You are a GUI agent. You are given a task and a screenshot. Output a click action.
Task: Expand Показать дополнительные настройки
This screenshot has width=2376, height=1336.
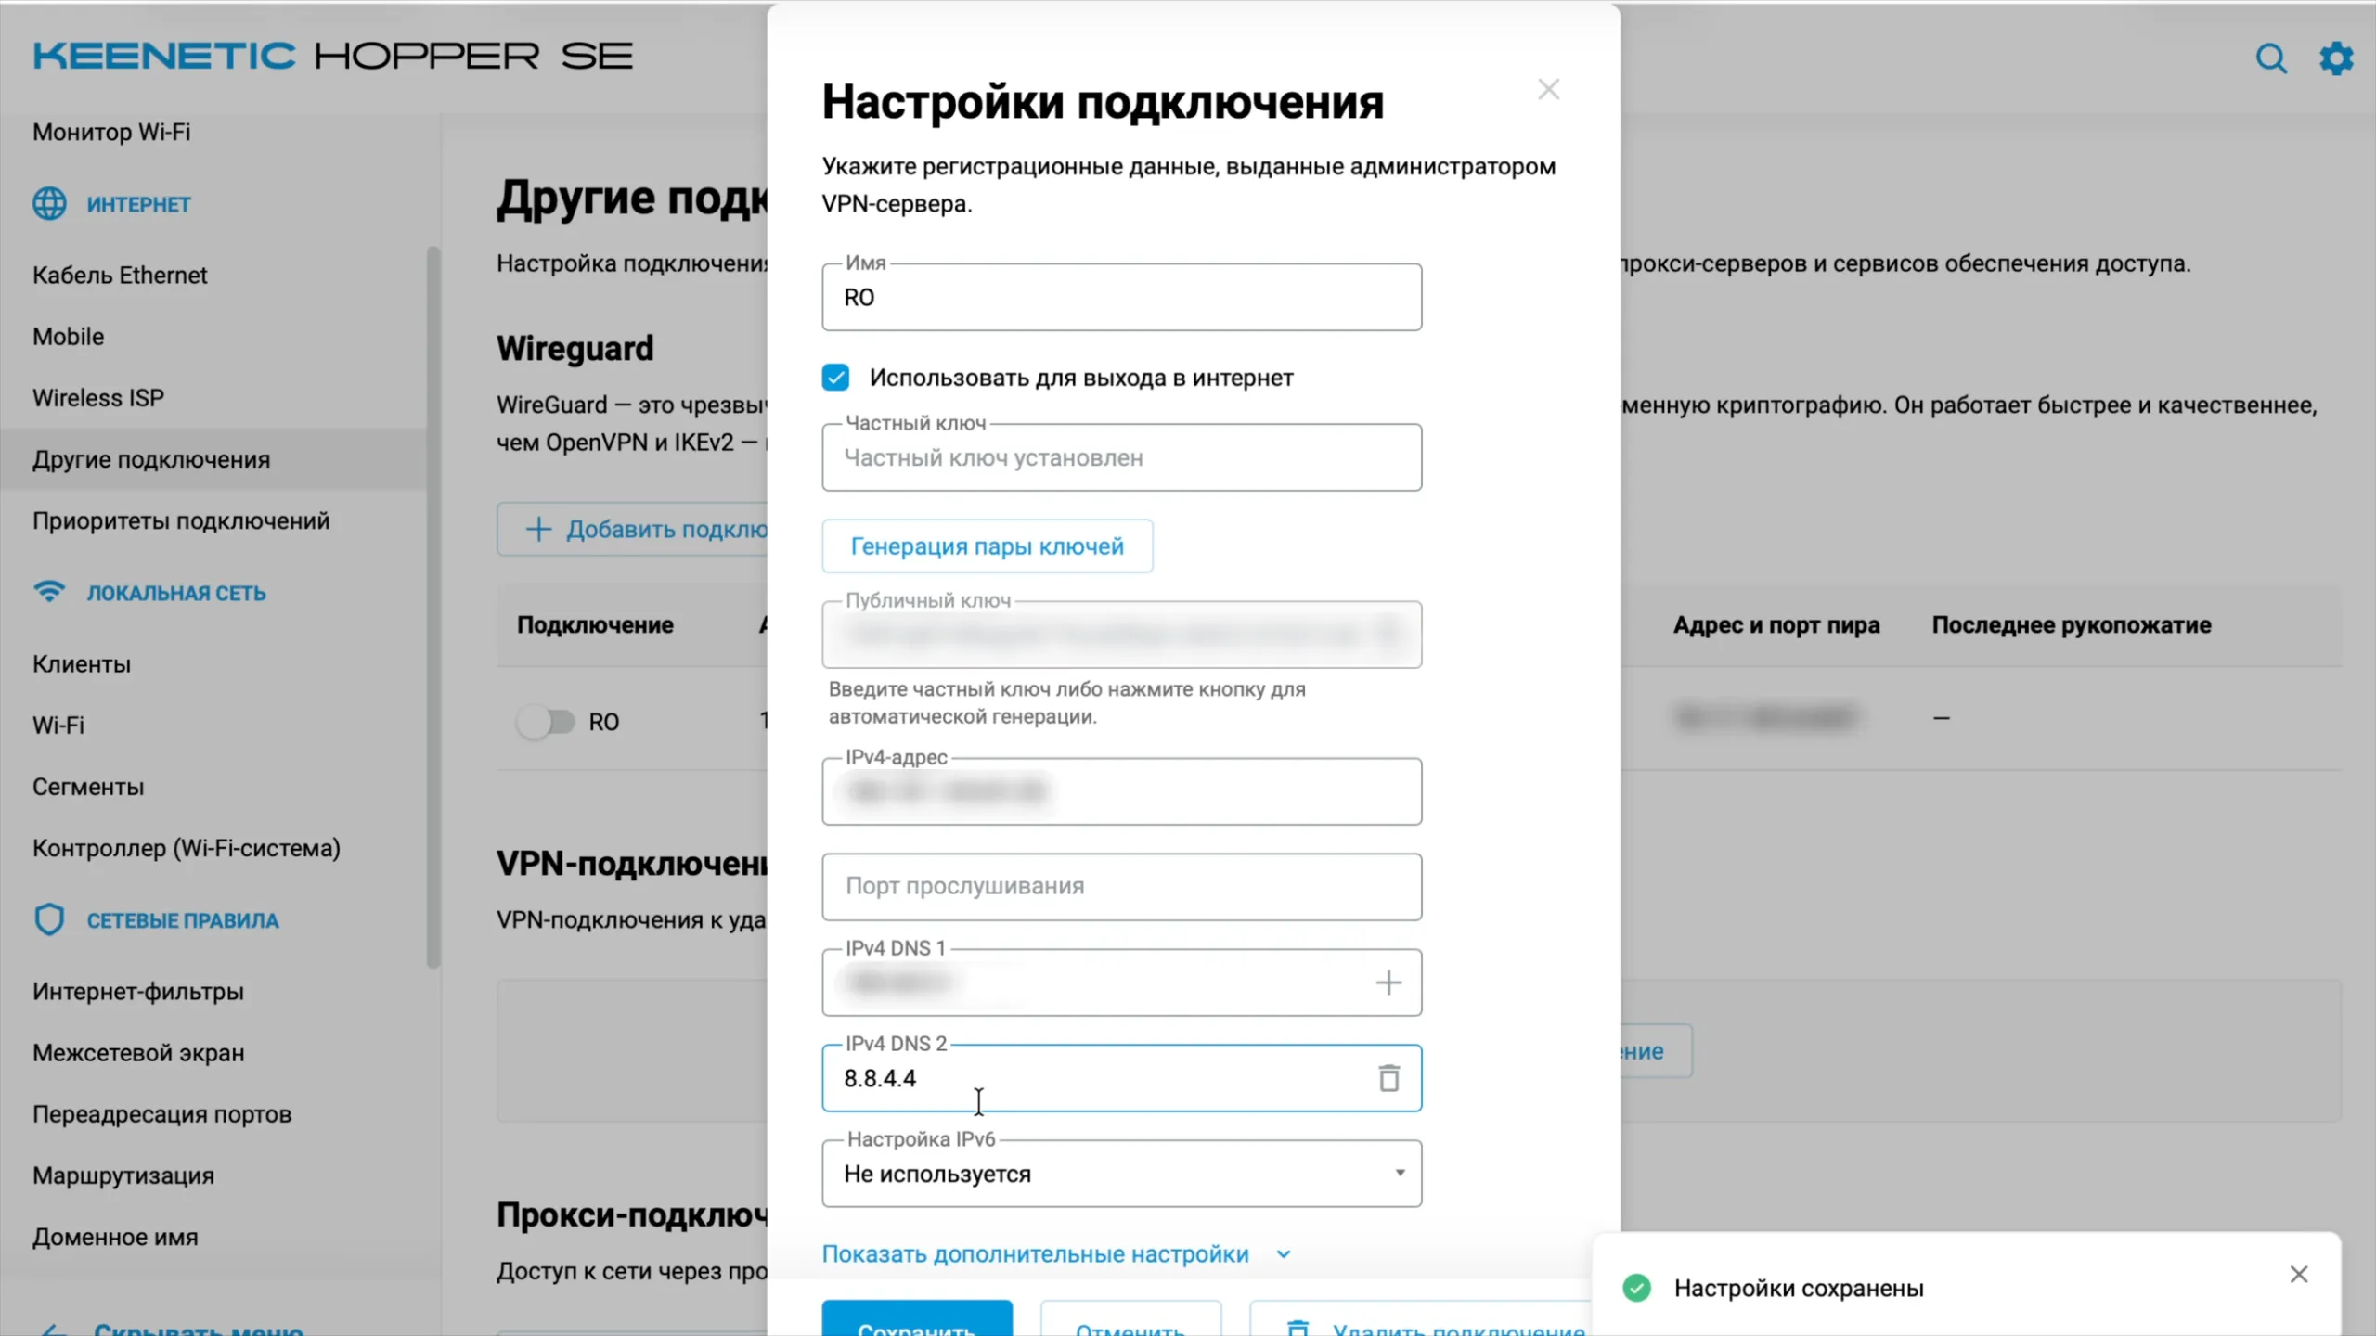(x=1056, y=1254)
